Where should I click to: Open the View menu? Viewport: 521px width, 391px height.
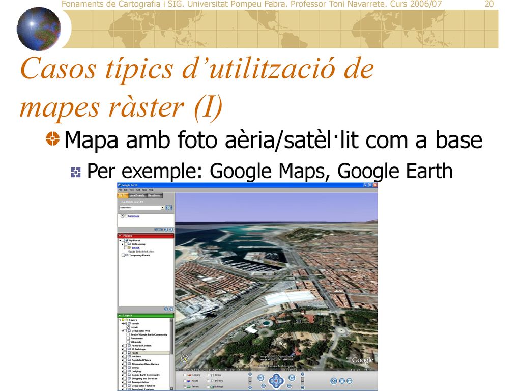[x=132, y=190]
